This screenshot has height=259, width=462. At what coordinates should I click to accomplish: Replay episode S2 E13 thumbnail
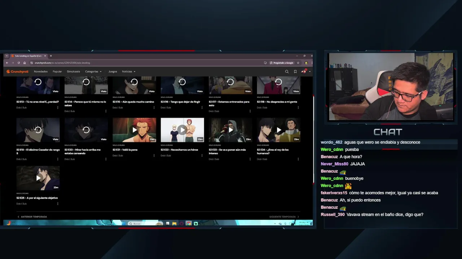pyautogui.click(x=38, y=85)
